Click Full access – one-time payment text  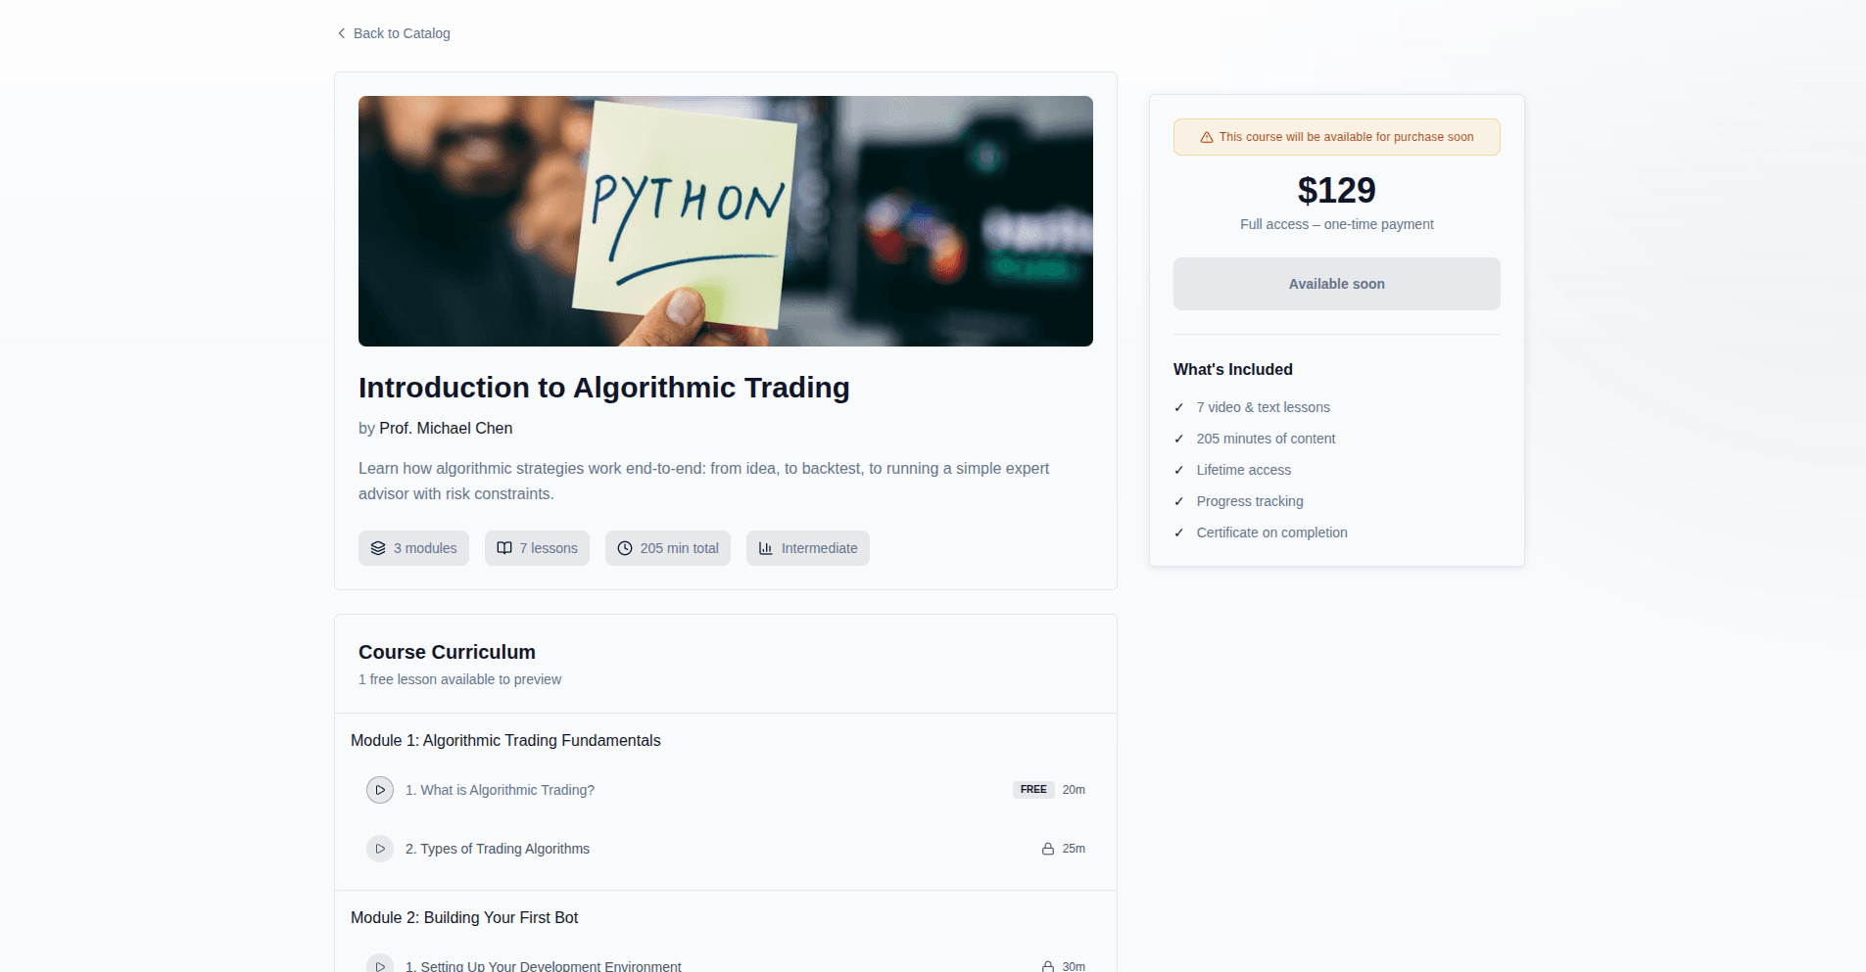1337,224
